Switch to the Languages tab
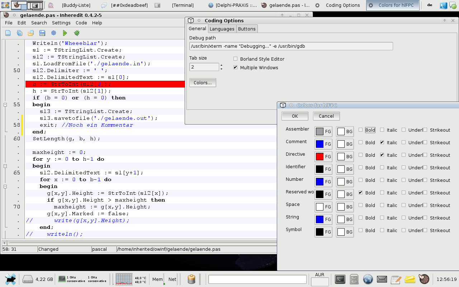 point(222,29)
